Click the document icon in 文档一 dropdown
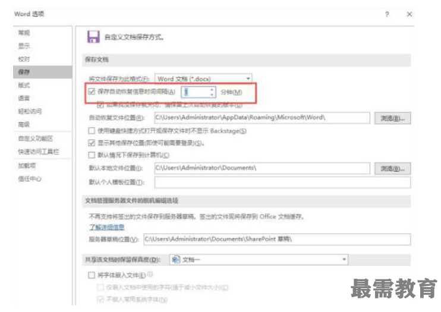Viewport: 441px width, 312px height. [176, 259]
